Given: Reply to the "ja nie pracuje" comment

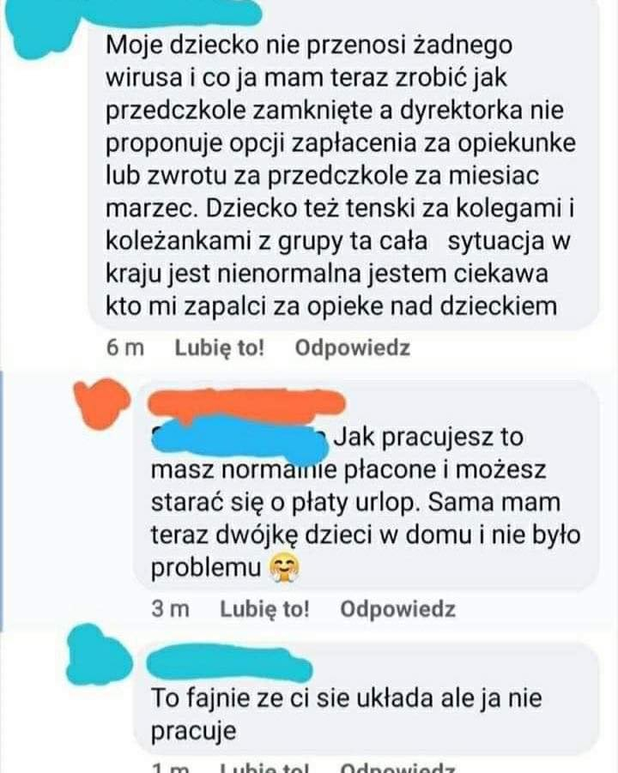Looking at the screenshot, I should click(397, 768).
